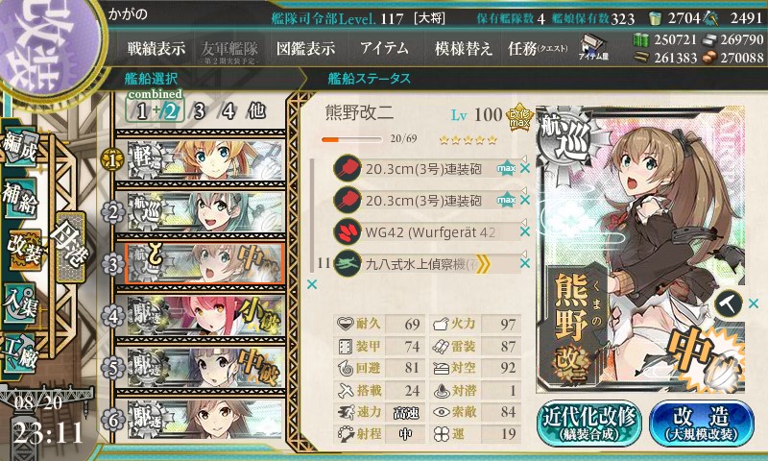Click the hammer reinforcement slot icon
Image resolution: width=768 pixels, height=461 pixels.
pos(728,303)
